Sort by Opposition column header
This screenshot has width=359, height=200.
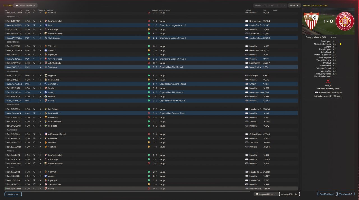48,10
